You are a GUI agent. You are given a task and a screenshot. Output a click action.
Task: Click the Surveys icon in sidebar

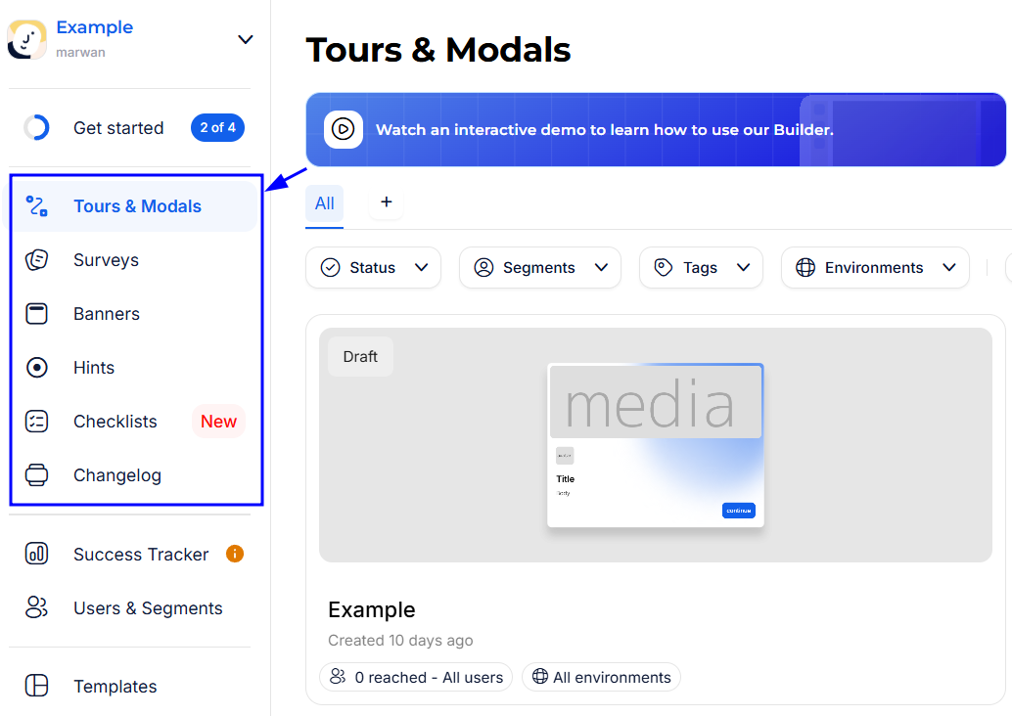36,260
